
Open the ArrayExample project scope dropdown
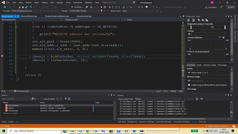click(32, 20)
